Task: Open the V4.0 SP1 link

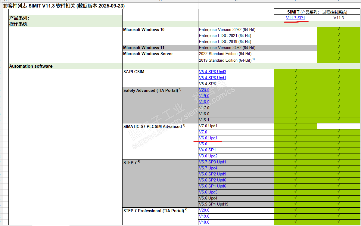Action: 207,150
